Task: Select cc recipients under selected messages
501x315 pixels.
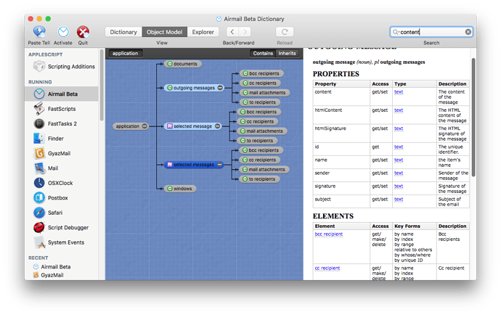Action: coord(260,160)
